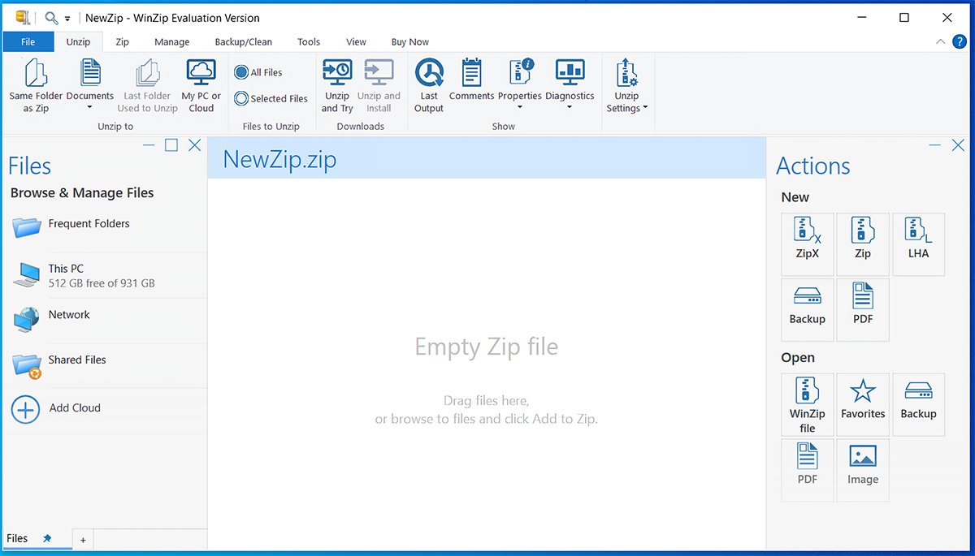Open the Tools ribbon tab

point(308,41)
